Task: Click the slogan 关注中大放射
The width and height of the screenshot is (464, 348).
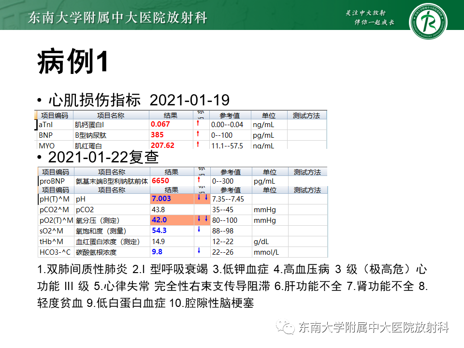Action: point(365,13)
